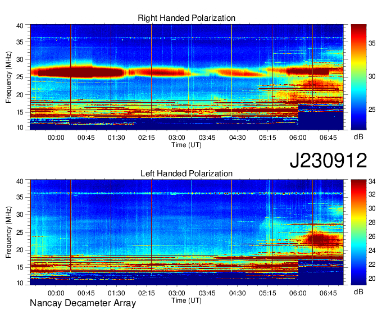The width and height of the screenshot is (382, 310).
Task: Click the 35 dB mark on Right Handed colorbar
Action: 372,43
